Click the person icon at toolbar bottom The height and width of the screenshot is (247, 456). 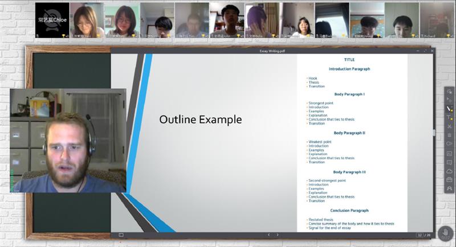(x=449, y=188)
